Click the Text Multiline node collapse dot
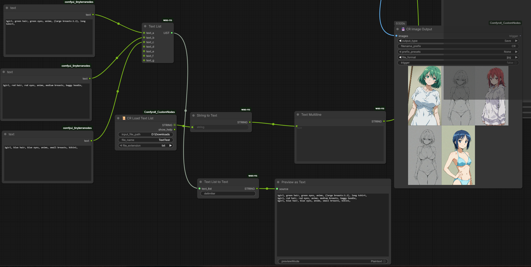 pyautogui.click(x=298, y=115)
